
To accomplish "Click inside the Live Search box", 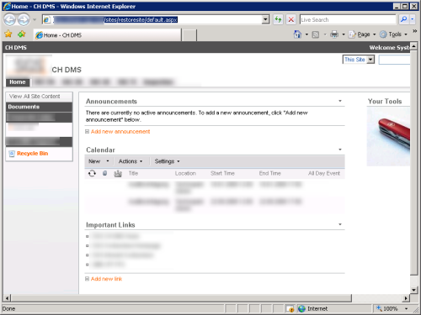I will (348, 19).
